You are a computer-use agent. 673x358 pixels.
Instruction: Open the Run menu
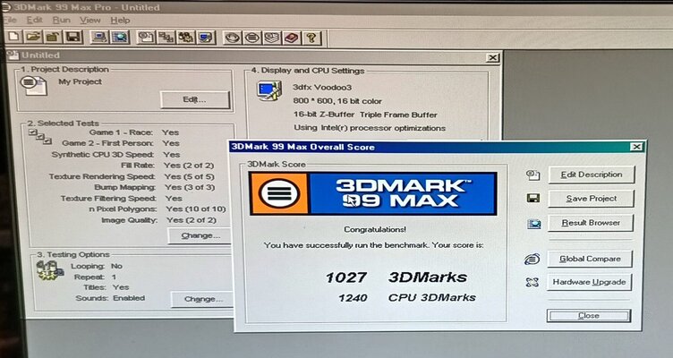tap(61, 20)
